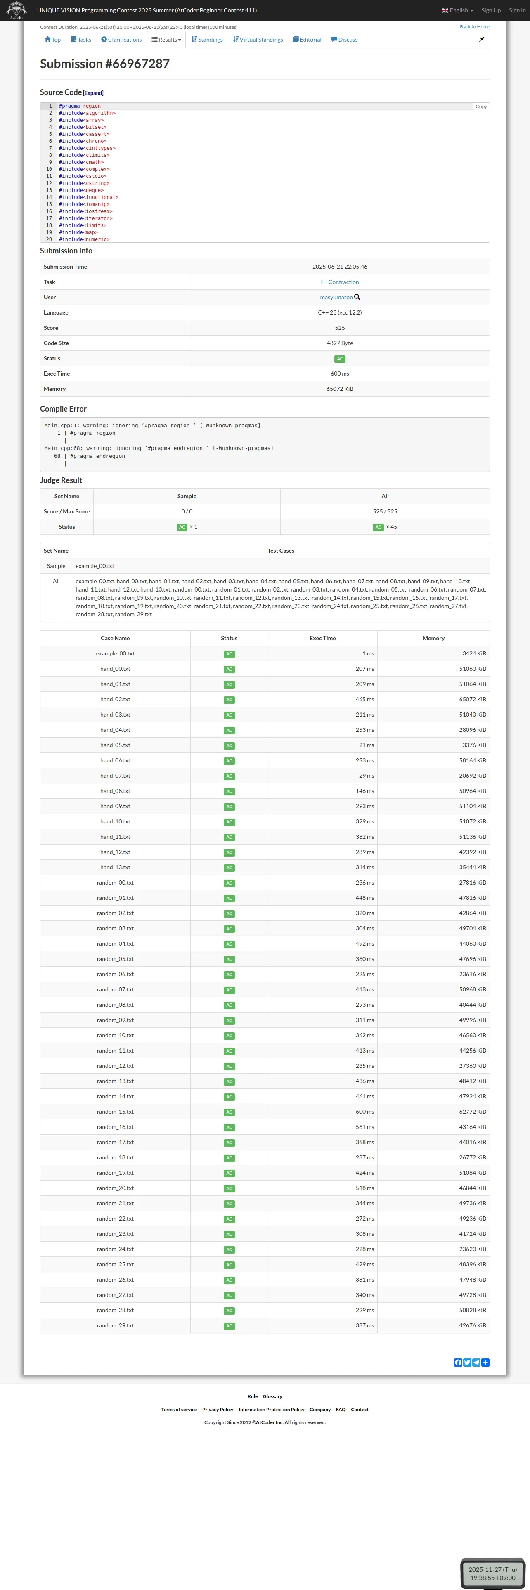This screenshot has width=530, height=1590.
Task: Click source line '#include<algorithm>'
Action: 87,113
